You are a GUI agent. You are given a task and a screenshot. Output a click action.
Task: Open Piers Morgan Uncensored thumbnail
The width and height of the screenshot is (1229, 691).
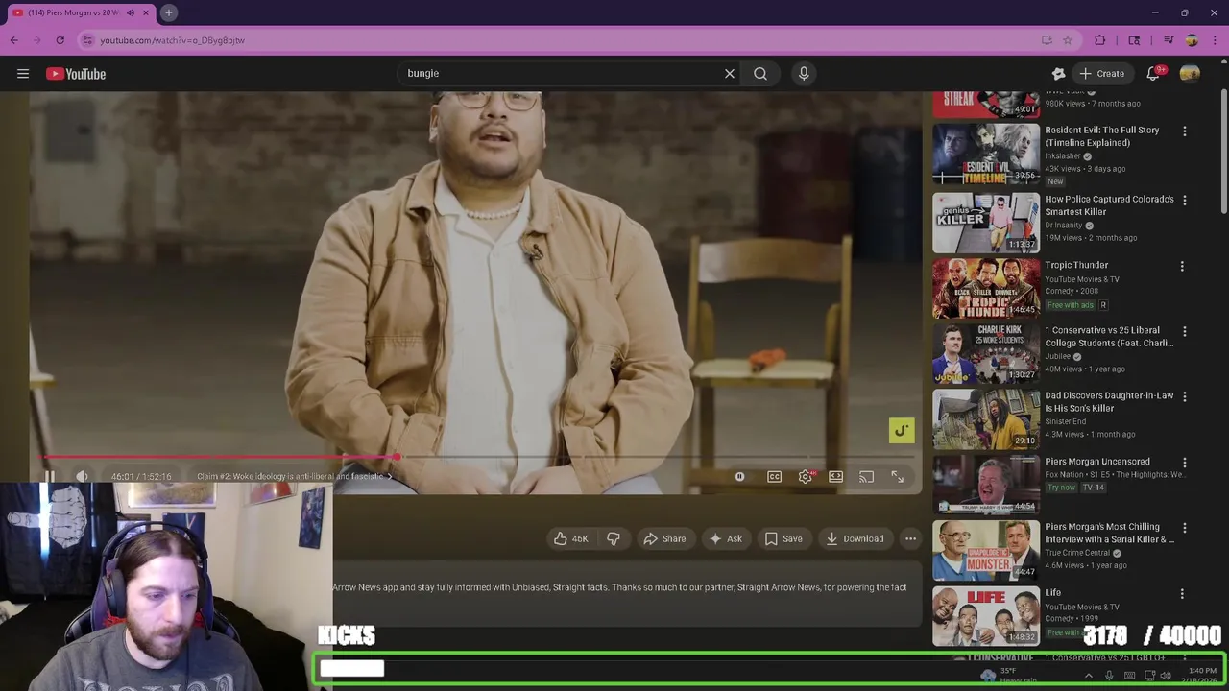point(986,485)
